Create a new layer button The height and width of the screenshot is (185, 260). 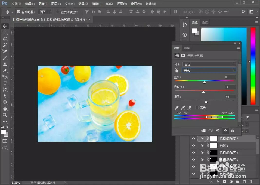[244, 181]
